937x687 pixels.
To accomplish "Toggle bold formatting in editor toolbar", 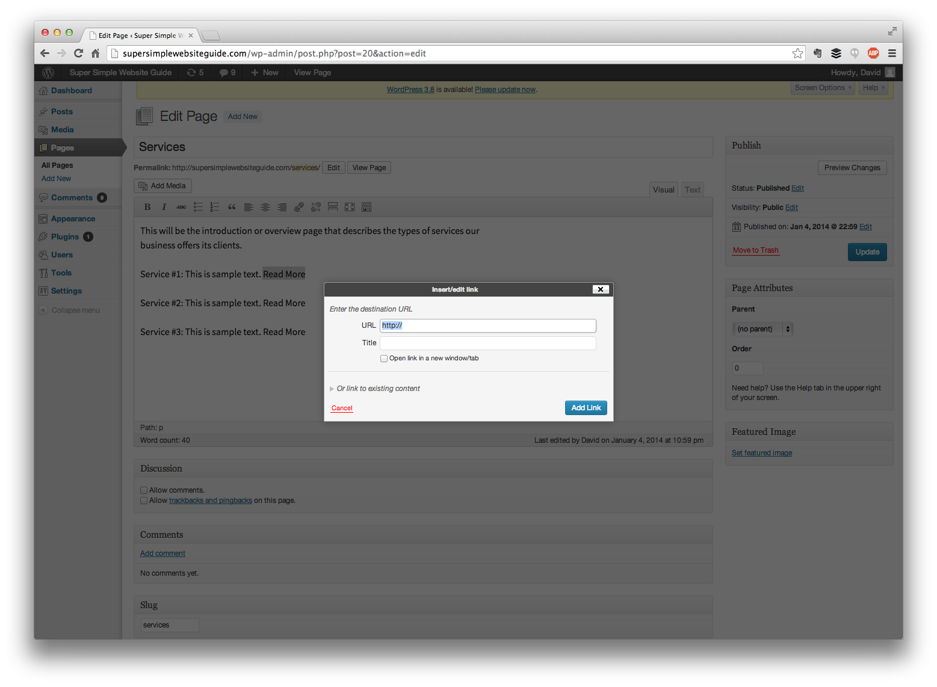I will 147,207.
